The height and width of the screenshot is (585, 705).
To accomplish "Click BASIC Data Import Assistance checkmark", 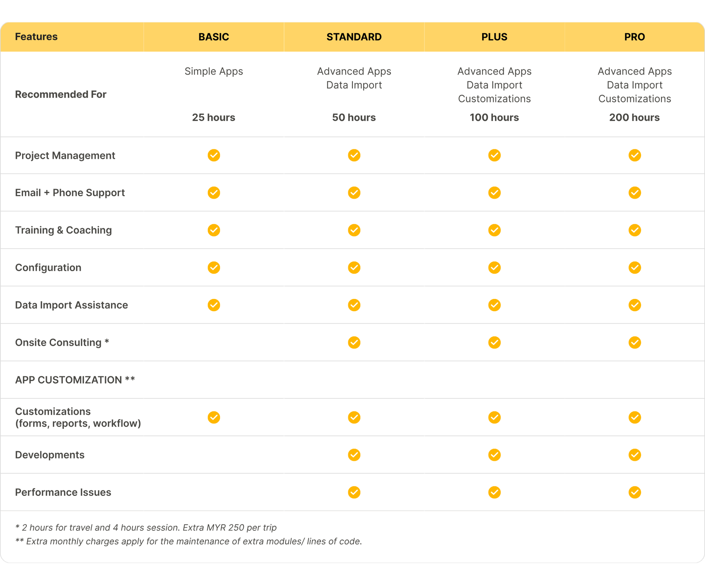I will (x=214, y=305).
